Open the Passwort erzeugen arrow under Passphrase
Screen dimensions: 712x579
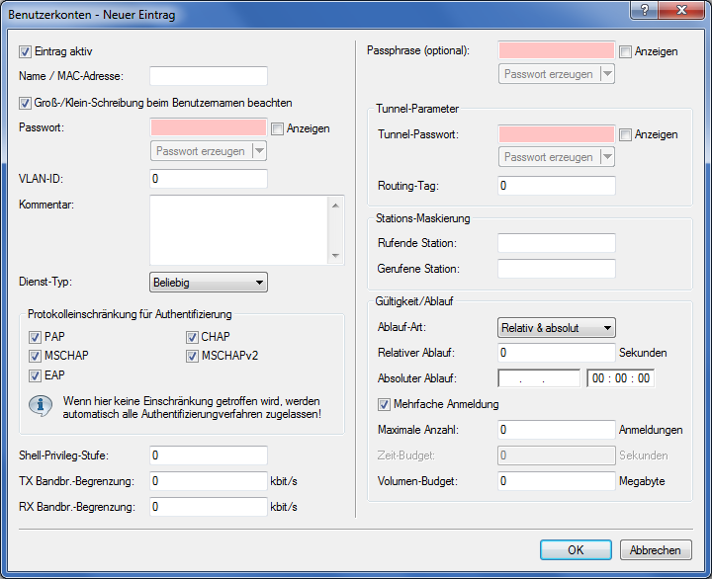point(607,74)
